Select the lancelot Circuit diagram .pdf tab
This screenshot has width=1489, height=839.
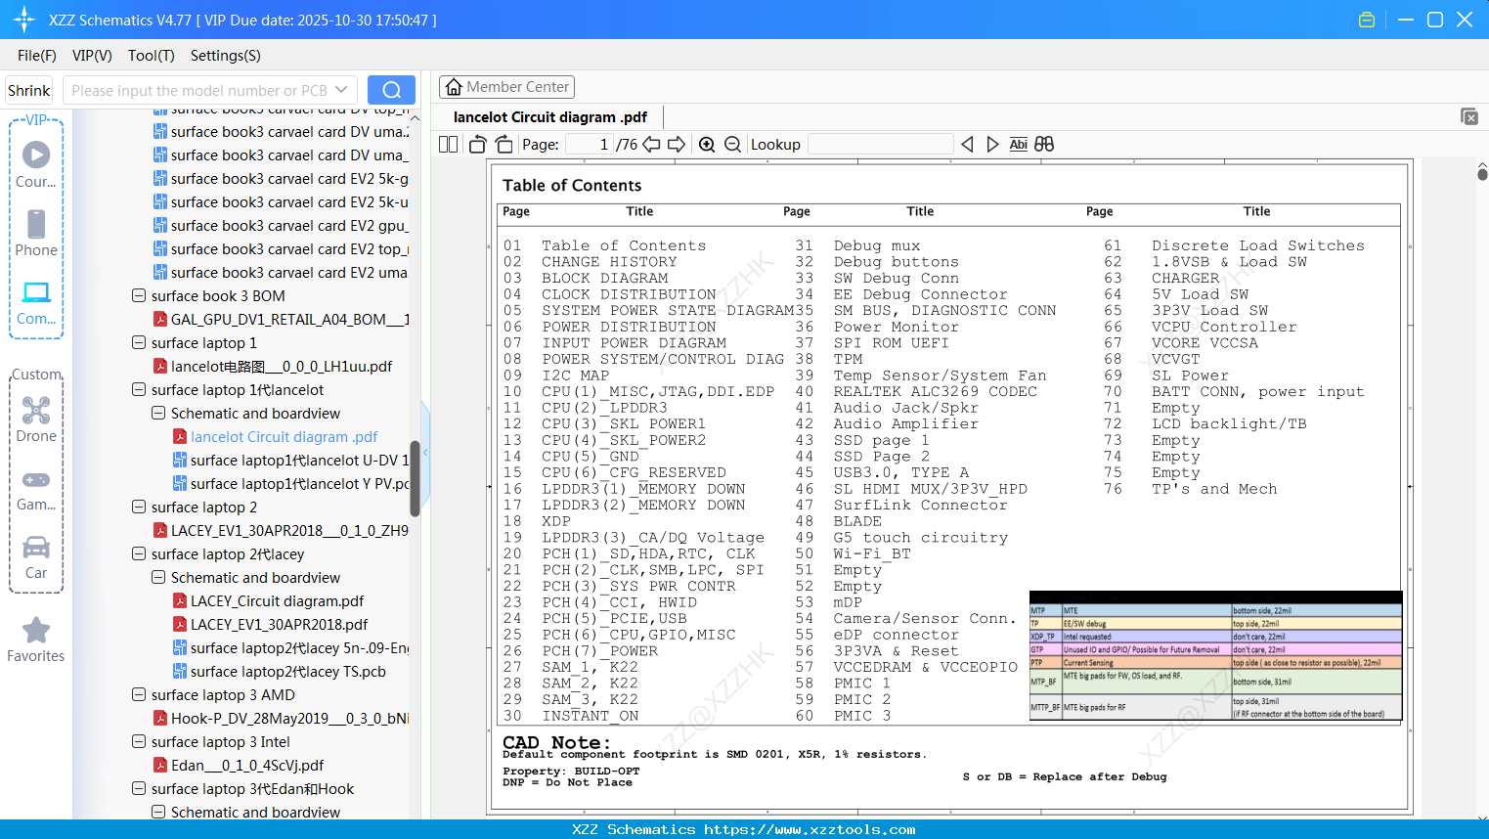pos(550,117)
